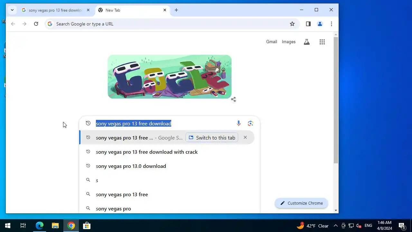Start voice search with microphone icon

[239, 123]
